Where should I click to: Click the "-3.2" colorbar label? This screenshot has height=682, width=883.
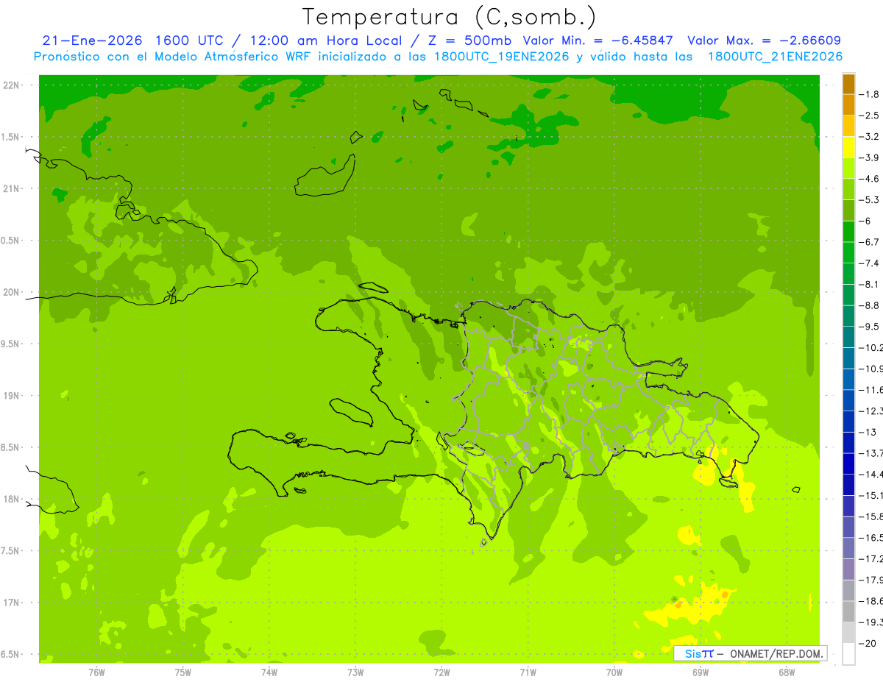pos(869,137)
